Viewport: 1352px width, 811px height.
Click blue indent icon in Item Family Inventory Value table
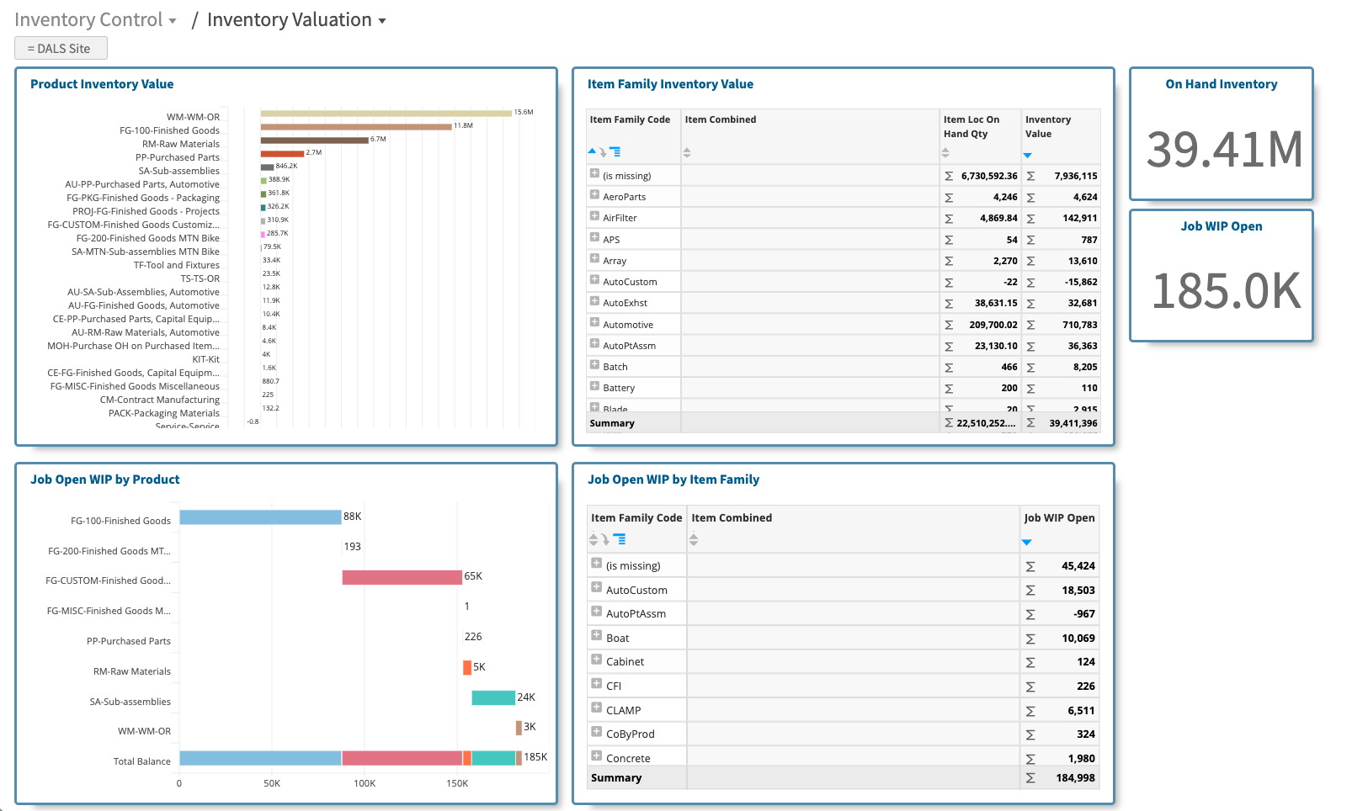pos(615,152)
